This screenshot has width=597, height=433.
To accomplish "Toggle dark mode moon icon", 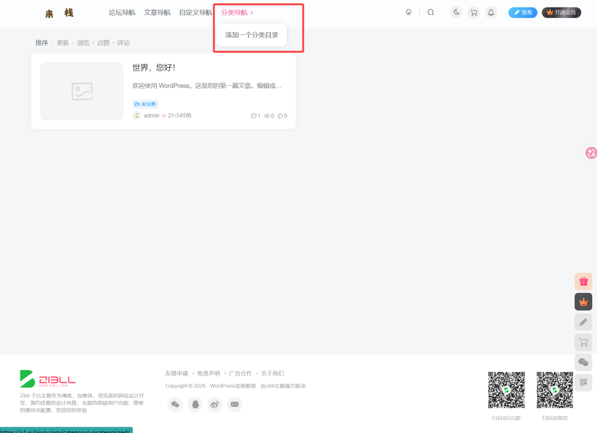I will (x=456, y=12).
